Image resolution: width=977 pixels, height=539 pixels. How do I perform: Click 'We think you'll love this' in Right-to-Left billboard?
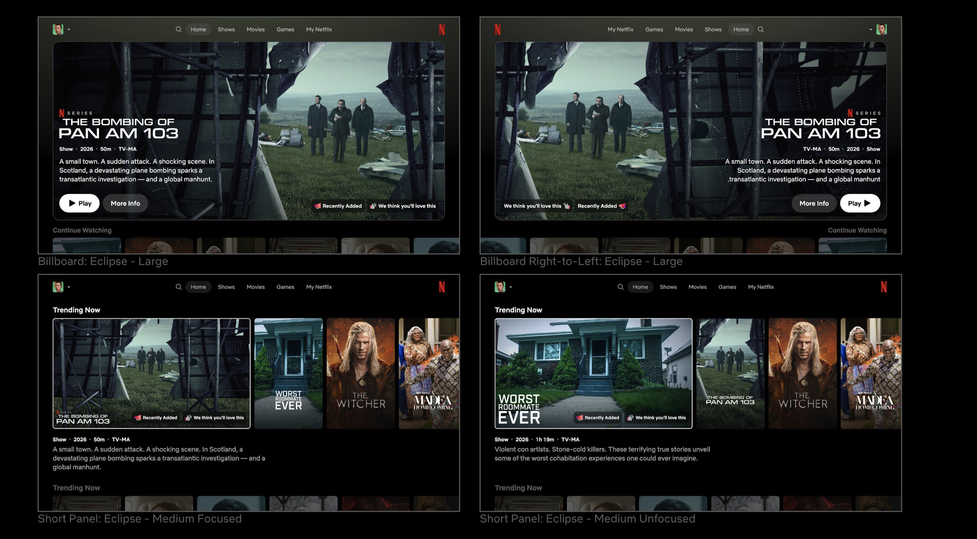click(536, 206)
